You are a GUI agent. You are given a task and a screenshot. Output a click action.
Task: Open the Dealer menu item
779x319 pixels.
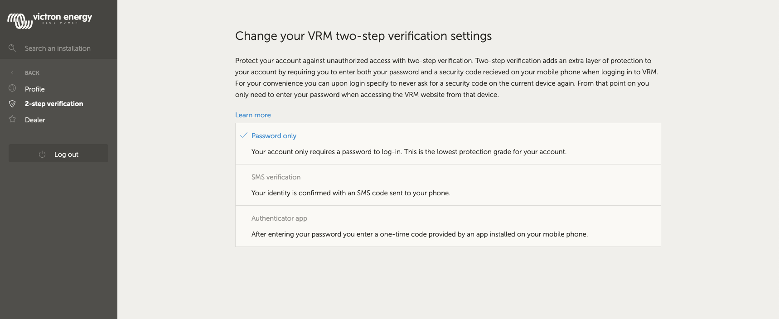click(x=35, y=120)
